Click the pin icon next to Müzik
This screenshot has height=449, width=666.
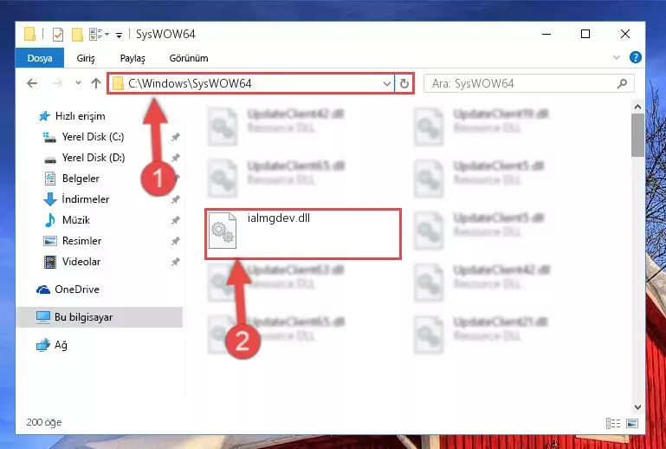click(176, 220)
